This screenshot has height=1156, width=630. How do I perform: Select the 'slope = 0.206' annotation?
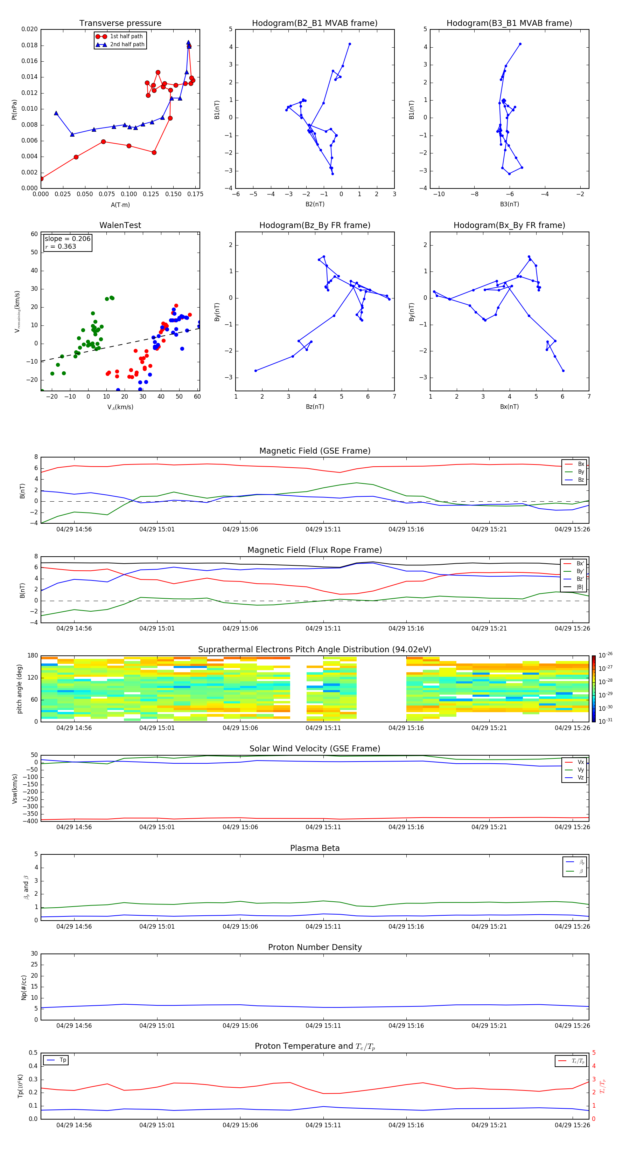click(68, 239)
